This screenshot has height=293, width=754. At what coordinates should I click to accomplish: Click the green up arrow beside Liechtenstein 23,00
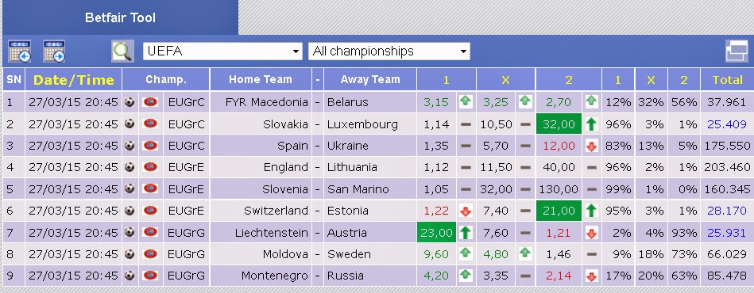466,233
